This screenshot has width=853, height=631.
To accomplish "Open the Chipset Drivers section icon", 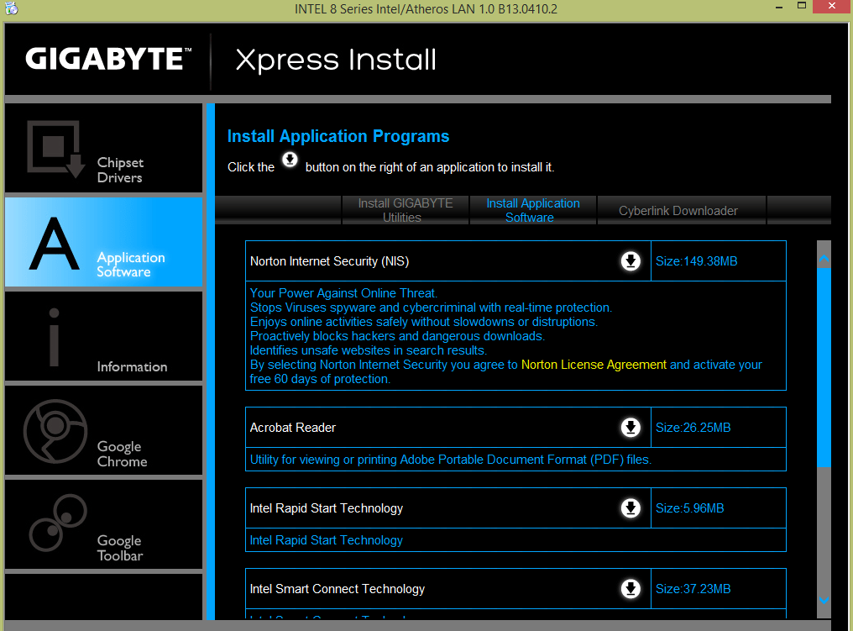I will (x=55, y=150).
